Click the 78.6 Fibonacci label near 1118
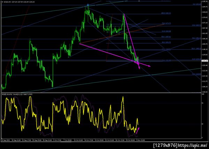The width and height of the screenshot is (209, 149). (196, 74)
